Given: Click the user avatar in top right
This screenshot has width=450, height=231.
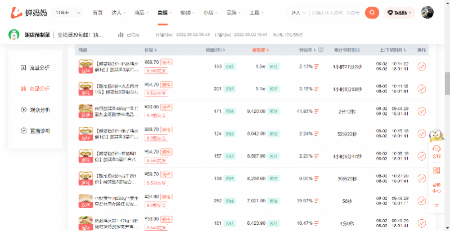Looking at the screenshot, I should [427, 12].
